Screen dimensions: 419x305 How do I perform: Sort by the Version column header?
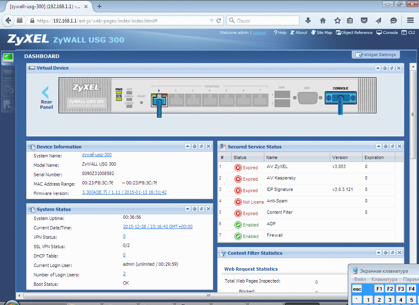pyautogui.click(x=346, y=157)
